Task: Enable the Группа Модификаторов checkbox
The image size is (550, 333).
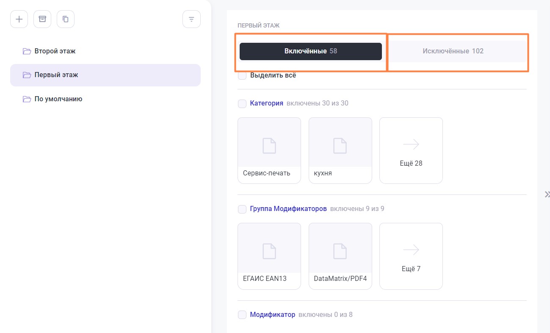Action: click(x=242, y=209)
